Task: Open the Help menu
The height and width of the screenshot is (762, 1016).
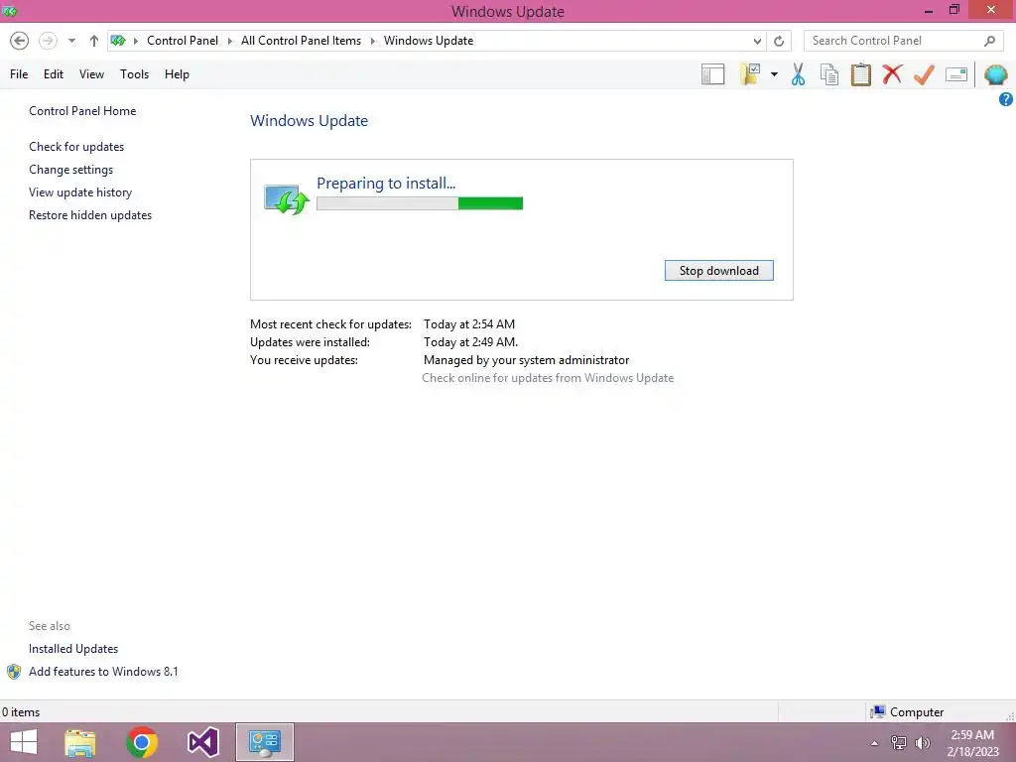Action: pyautogui.click(x=177, y=74)
